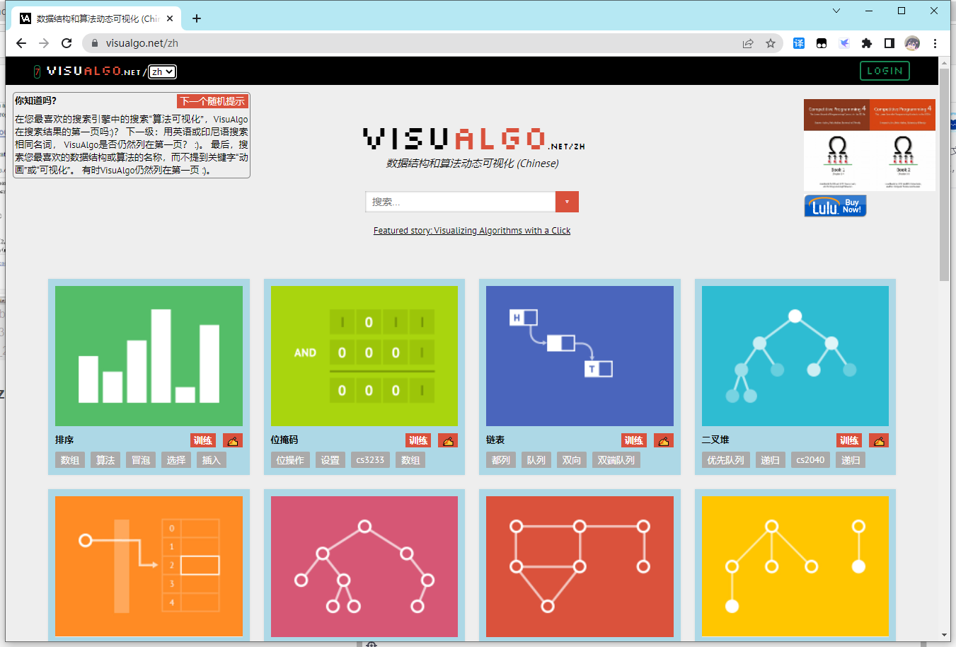Open the 排序 bar chart thumbnail
Image resolution: width=956 pixels, height=647 pixels.
coord(149,356)
